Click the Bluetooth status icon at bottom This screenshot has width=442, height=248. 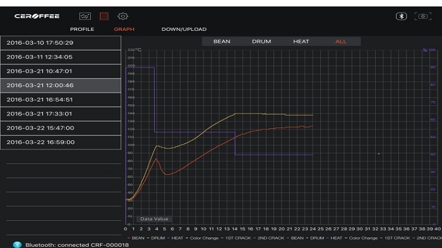click(17, 245)
